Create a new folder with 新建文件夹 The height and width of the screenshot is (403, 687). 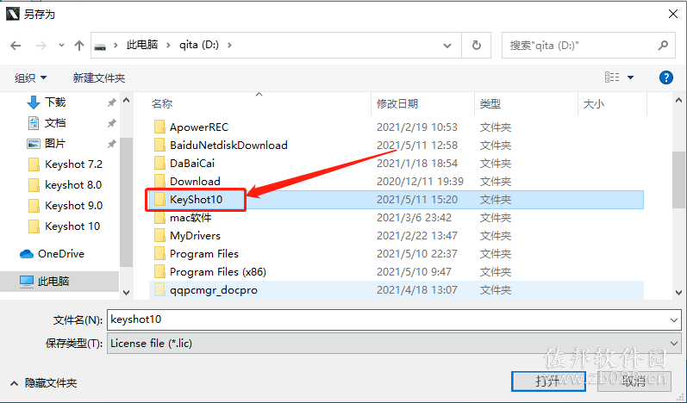[99, 78]
